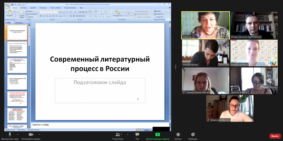Click the green Демонстрация экрана share button

pos(157,136)
